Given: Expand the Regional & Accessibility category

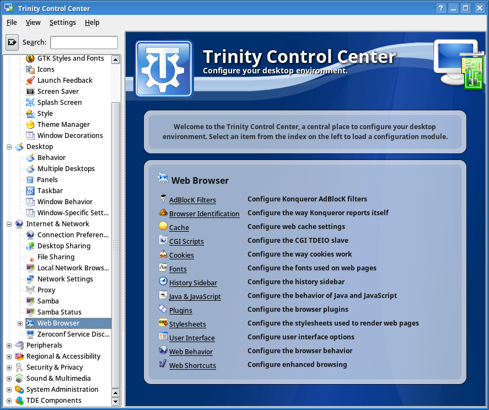Looking at the screenshot, I should pyautogui.click(x=9, y=356).
